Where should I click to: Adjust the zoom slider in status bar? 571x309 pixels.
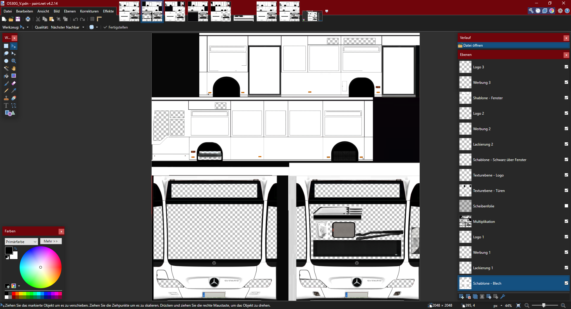click(544, 305)
